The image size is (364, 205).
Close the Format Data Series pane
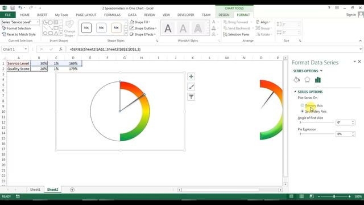[x=359, y=61]
